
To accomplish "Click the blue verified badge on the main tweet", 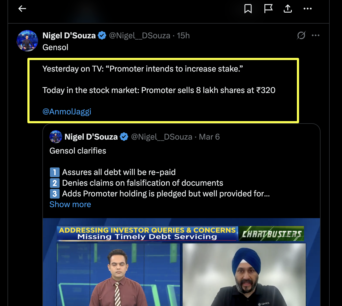I will (102, 35).
